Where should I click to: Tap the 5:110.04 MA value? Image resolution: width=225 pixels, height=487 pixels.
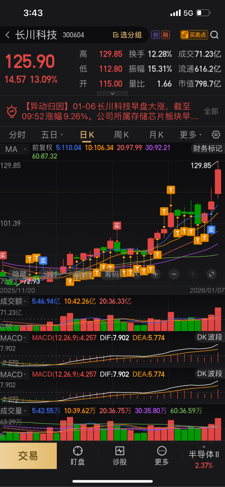point(69,148)
